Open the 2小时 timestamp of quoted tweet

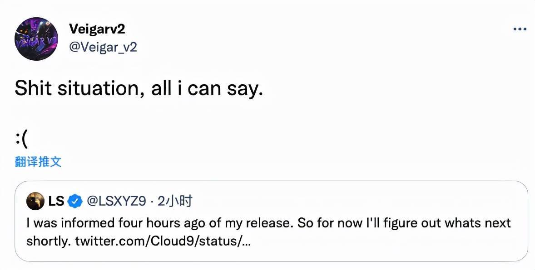point(175,201)
